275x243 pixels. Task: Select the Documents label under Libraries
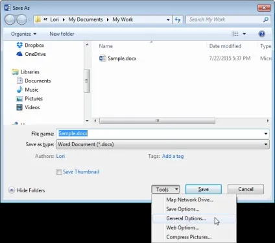38,81
